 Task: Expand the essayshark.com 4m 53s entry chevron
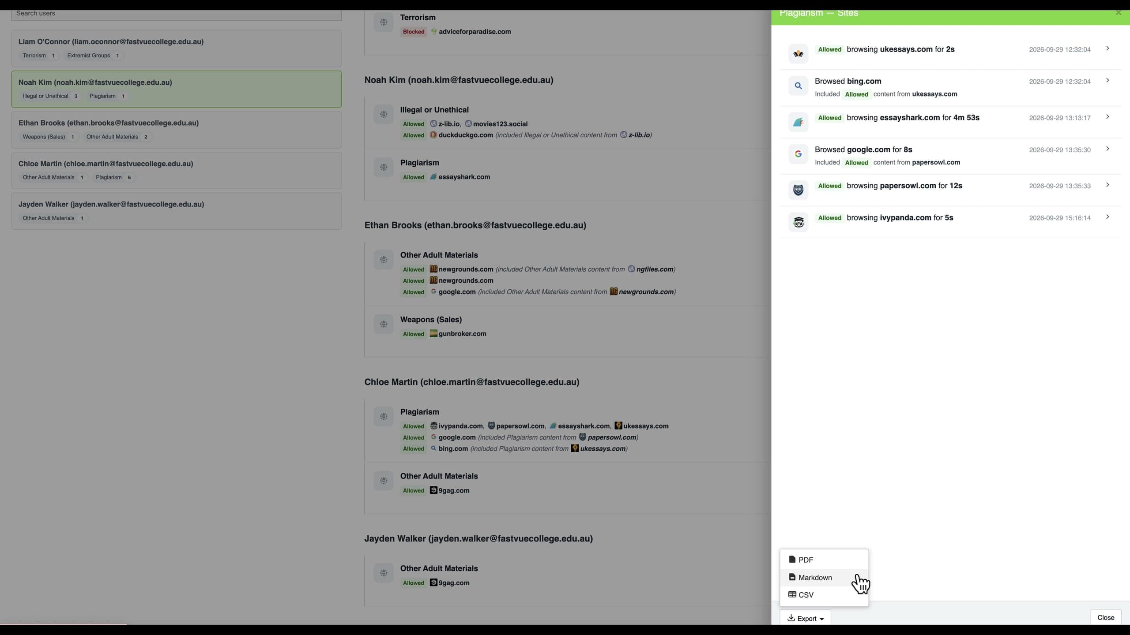pos(1107,117)
